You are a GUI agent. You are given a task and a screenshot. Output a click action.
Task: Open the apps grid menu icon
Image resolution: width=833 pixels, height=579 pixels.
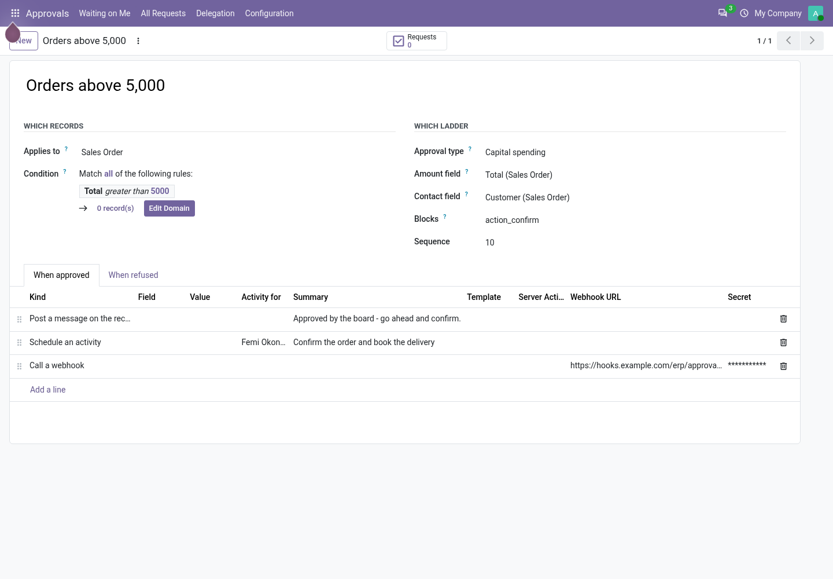click(x=15, y=13)
